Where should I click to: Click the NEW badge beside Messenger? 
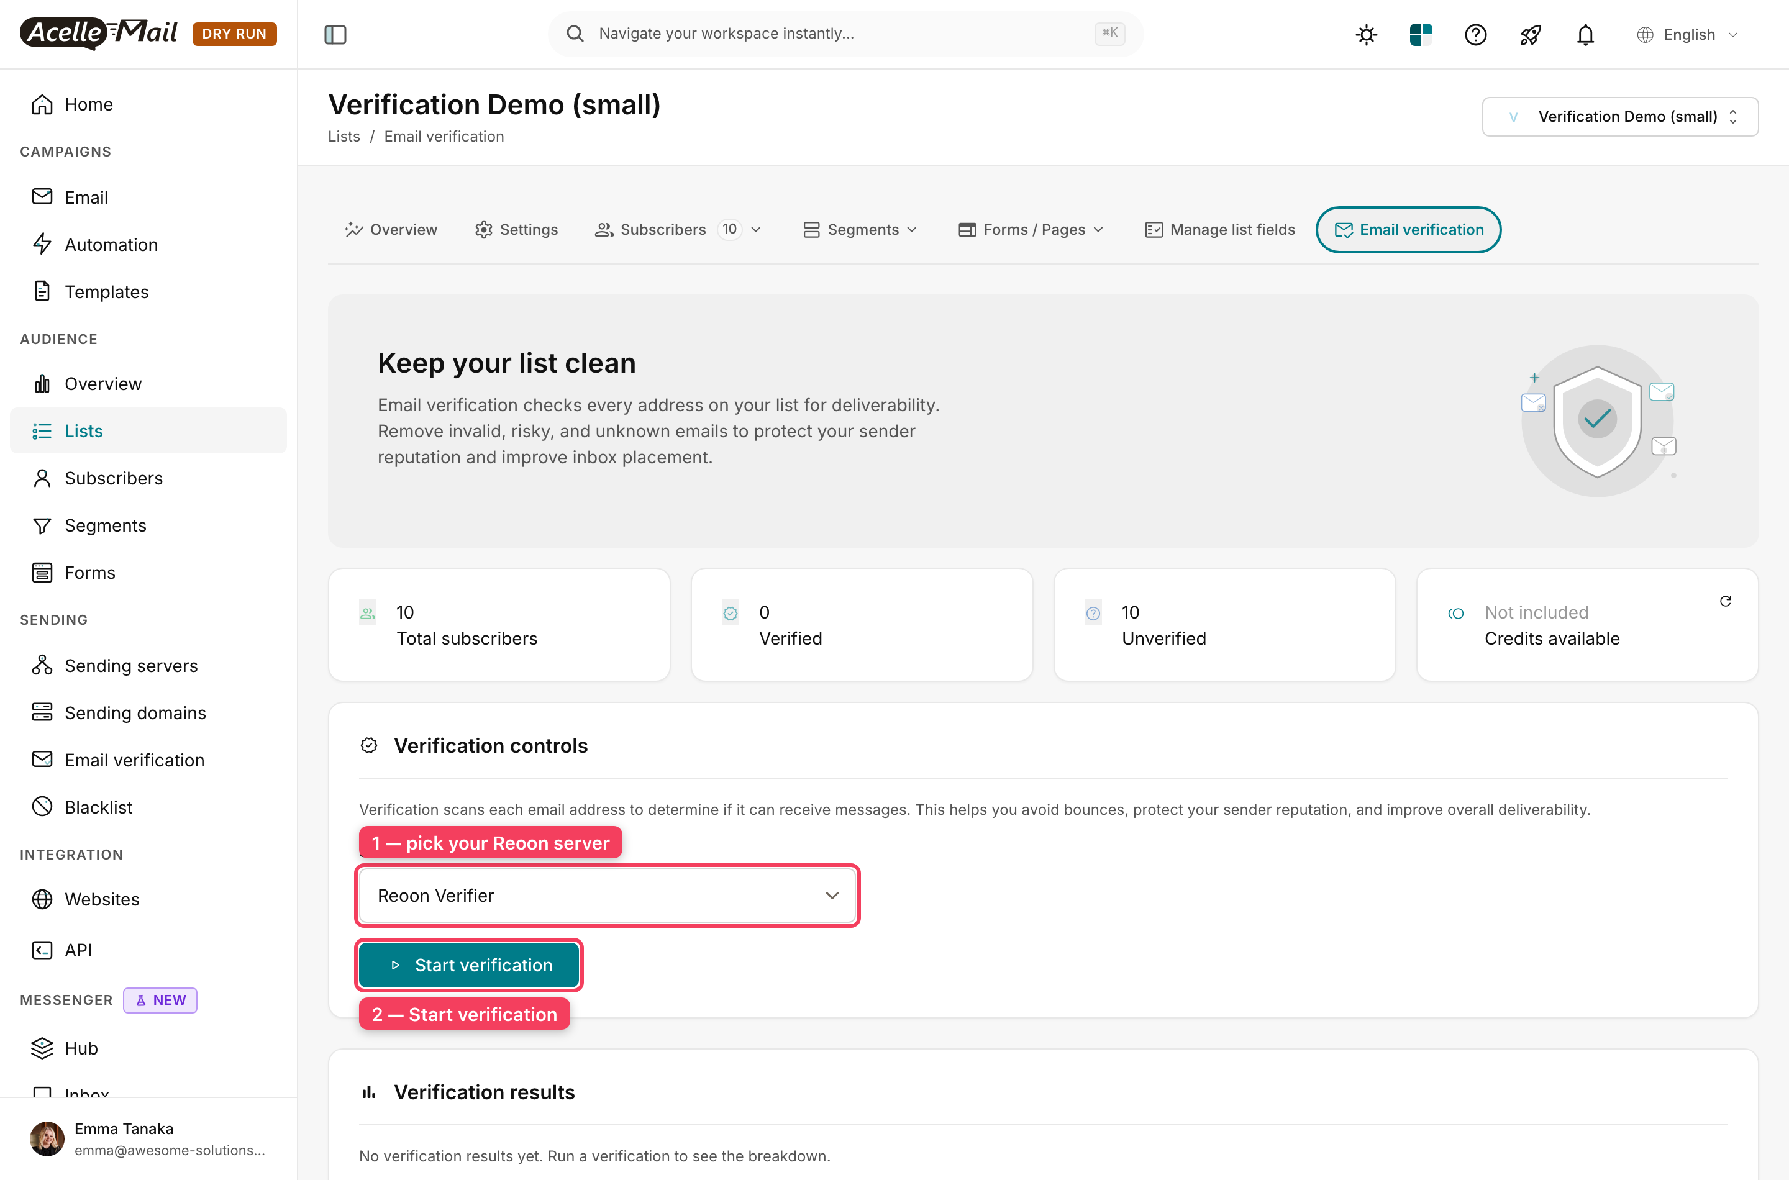[160, 1000]
